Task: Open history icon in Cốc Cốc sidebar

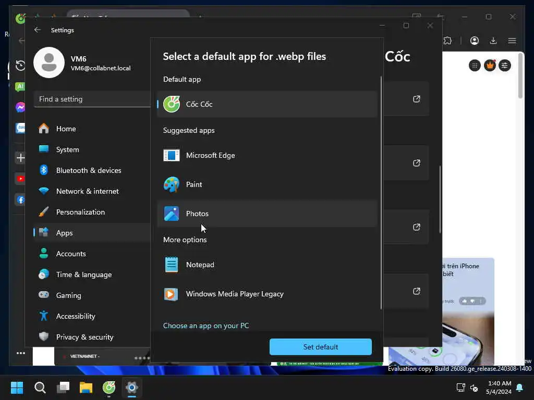Action: (20, 65)
